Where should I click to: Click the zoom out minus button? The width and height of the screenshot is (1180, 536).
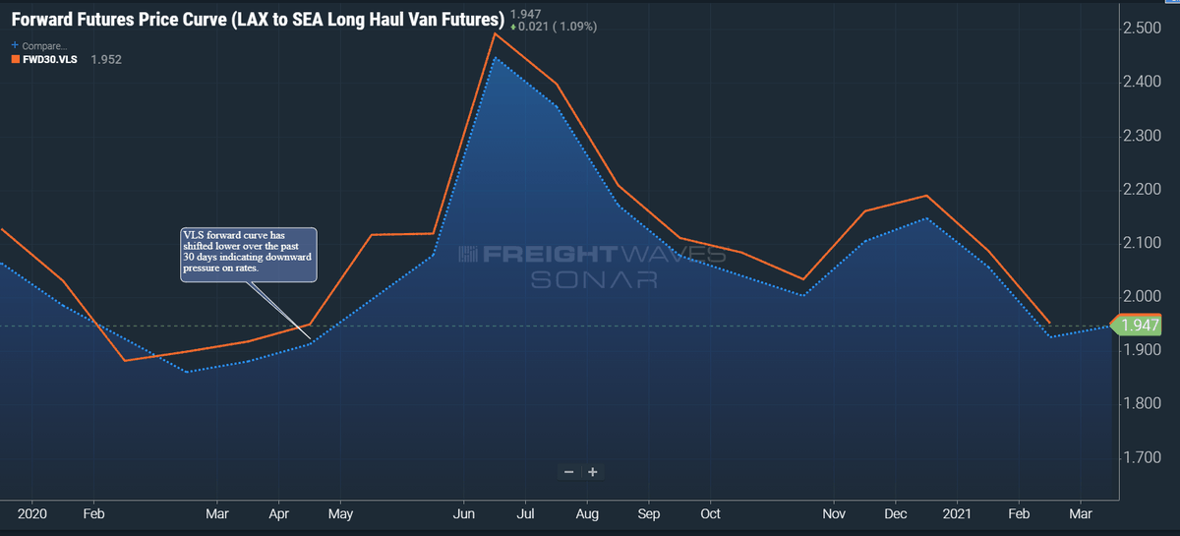click(x=568, y=472)
